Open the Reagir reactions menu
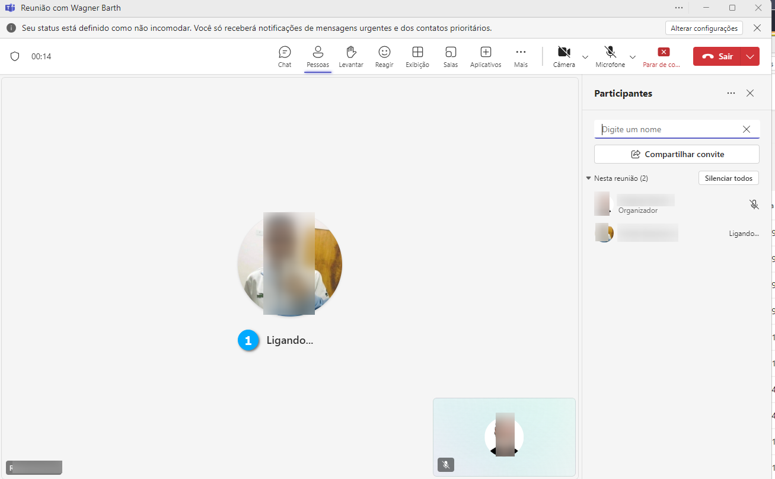The width and height of the screenshot is (775, 479). pos(384,56)
